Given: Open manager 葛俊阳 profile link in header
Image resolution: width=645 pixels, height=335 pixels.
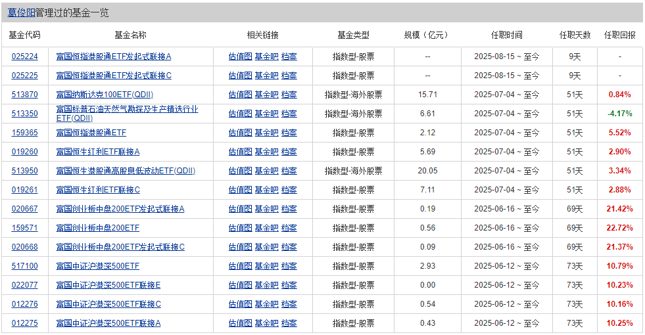Looking at the screenshot, I should [22, 12].
